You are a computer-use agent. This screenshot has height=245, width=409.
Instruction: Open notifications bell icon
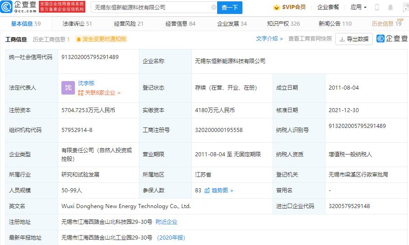pyautogui.click(x=390, y=7)
